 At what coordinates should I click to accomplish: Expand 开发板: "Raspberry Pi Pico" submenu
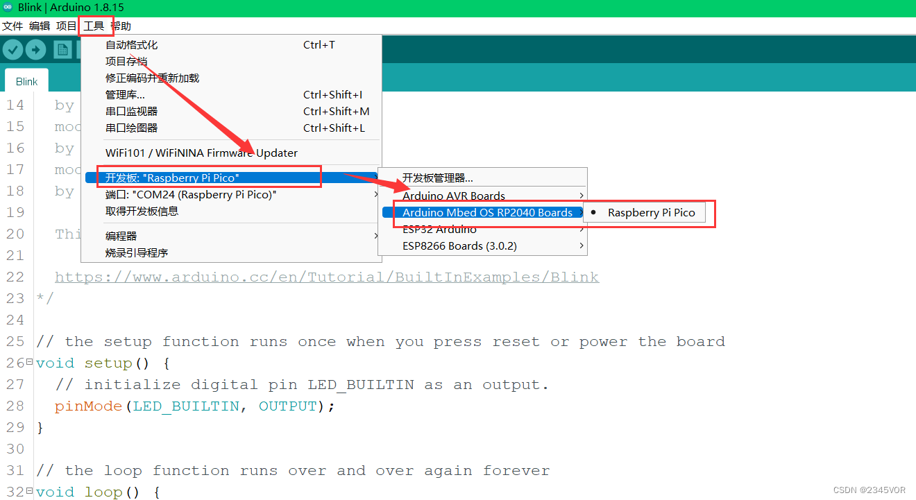pyautogui.click(x=231, y=178)
